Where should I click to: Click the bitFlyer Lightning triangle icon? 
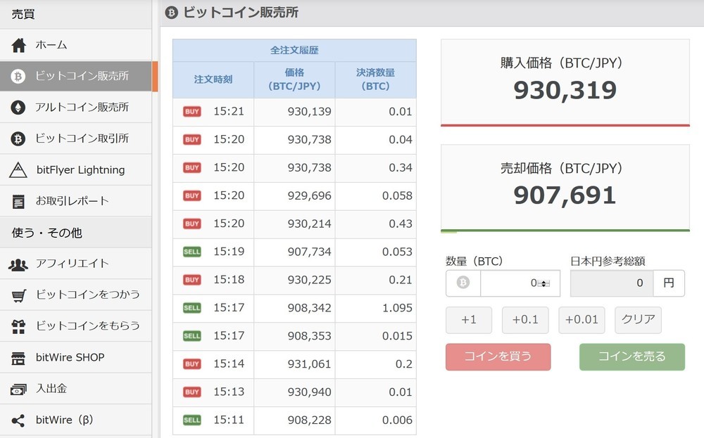18,170
